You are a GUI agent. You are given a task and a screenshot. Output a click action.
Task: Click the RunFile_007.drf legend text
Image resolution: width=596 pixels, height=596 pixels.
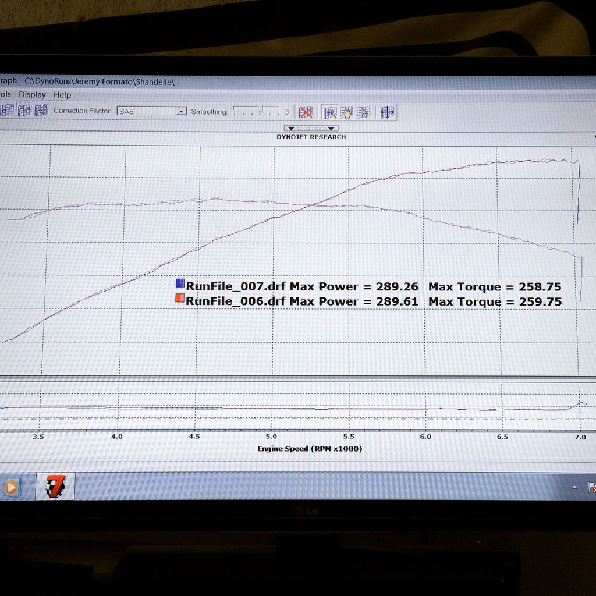(236, 286)
